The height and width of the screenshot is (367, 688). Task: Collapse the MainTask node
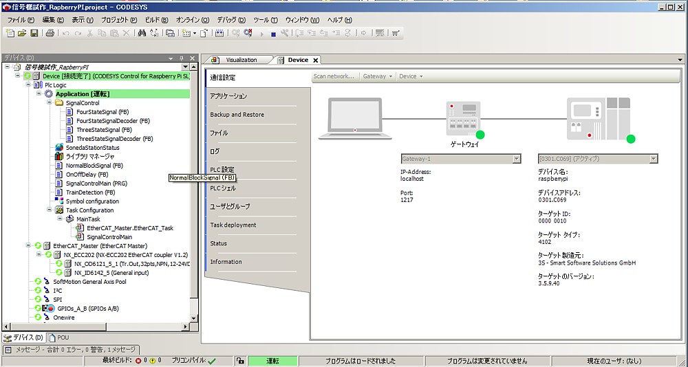(x=60, y=219)
